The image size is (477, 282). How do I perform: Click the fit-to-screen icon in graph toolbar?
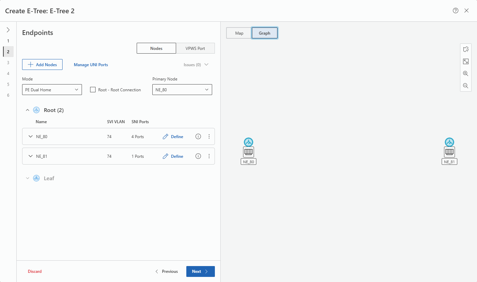point(465,61)
